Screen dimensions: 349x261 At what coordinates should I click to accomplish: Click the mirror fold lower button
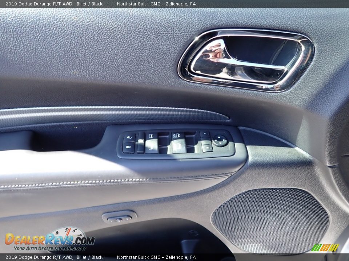pos(207,147)
